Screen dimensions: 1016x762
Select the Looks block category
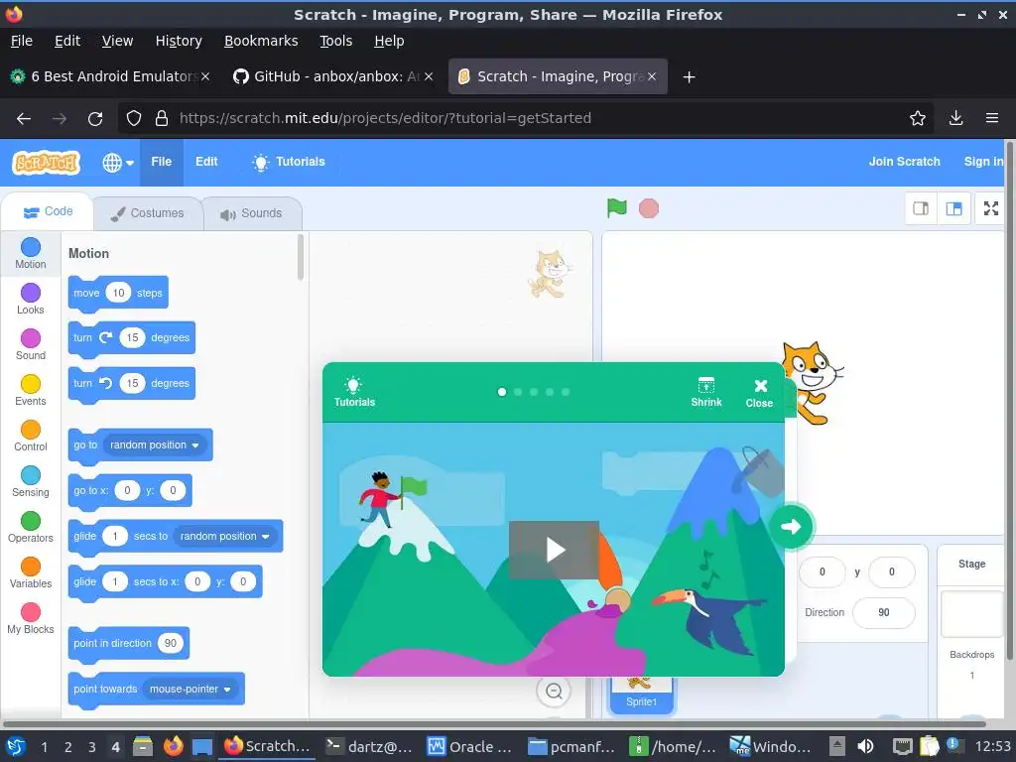(x=31, y=300)
